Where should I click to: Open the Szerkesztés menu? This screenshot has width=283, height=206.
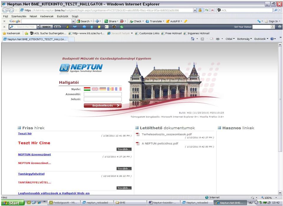tap(19, 16)
